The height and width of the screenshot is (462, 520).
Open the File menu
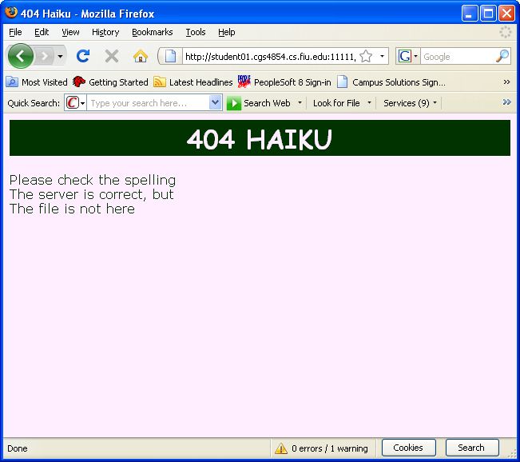tap(15, 32)
